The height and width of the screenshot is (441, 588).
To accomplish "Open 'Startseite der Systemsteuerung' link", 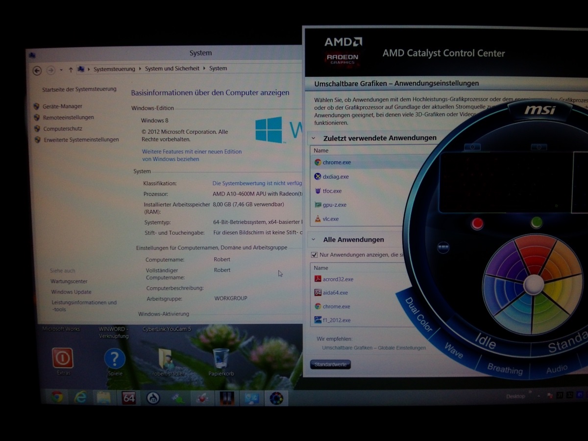I will (79, 89).
